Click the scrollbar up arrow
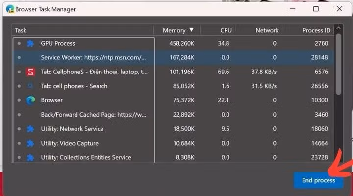 pos(338,28)
